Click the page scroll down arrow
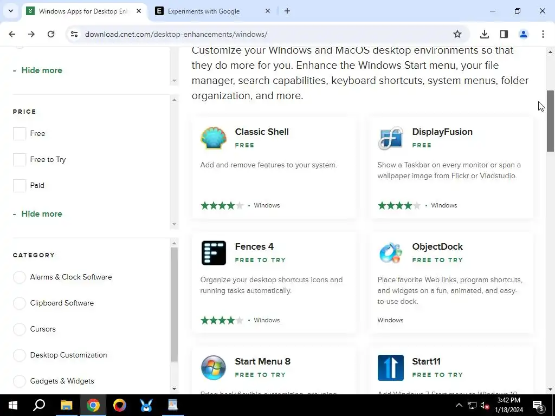 coord(550,389)
